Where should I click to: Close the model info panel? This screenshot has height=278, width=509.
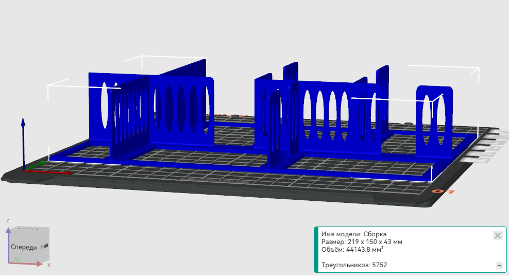(x=498, y=235)
